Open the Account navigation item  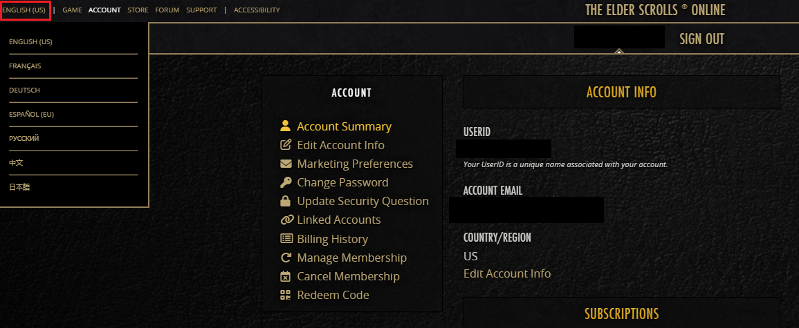(104, 10)
